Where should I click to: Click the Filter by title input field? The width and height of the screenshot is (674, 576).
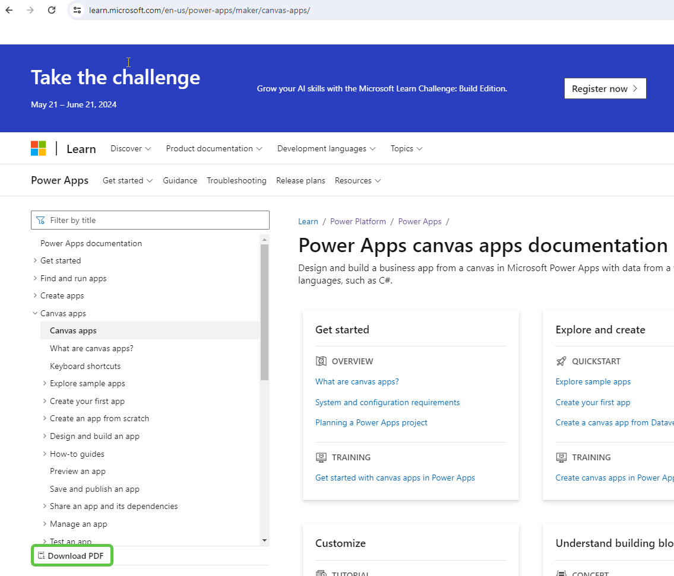point(148,219)
